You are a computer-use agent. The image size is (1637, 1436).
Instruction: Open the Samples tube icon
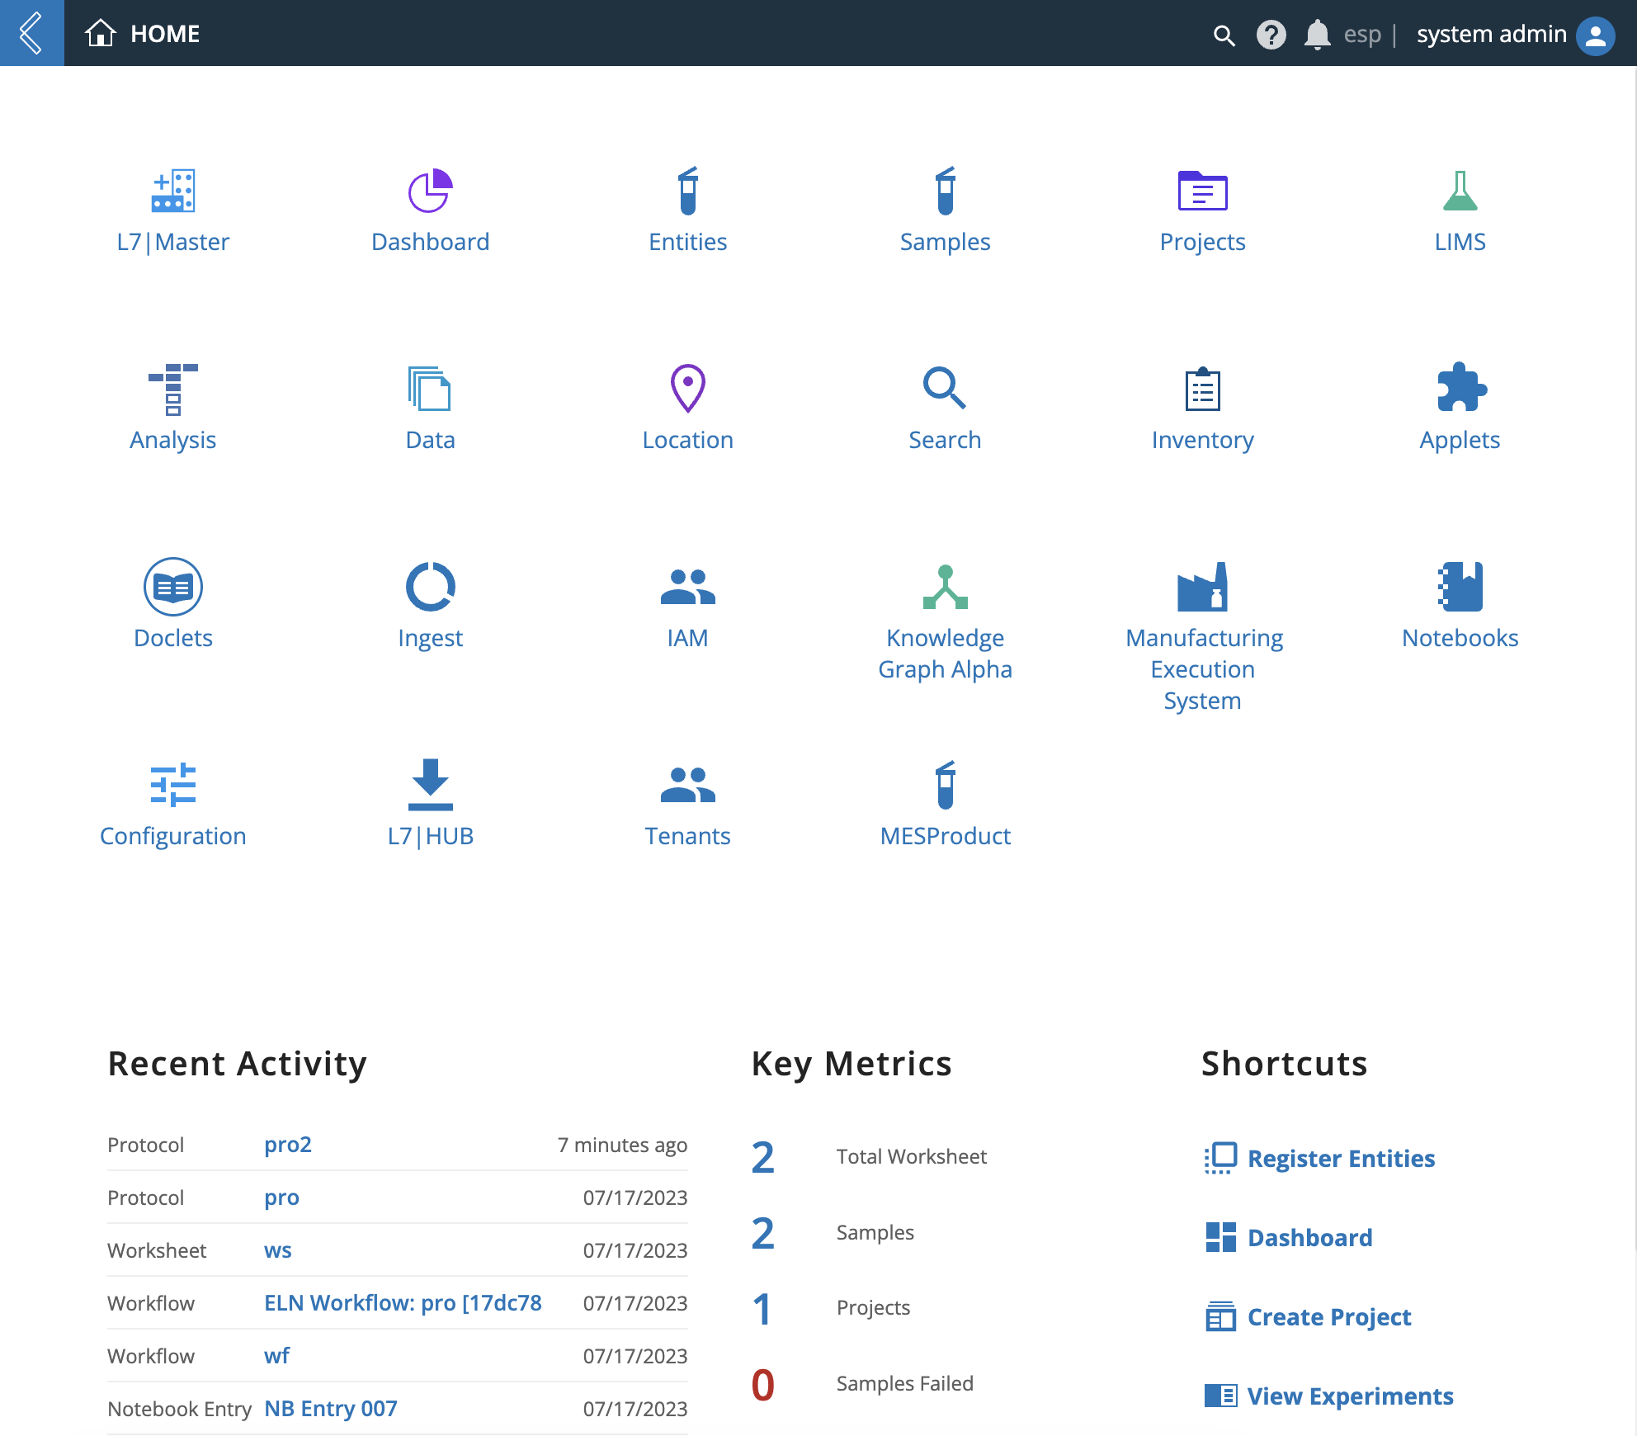946,191
